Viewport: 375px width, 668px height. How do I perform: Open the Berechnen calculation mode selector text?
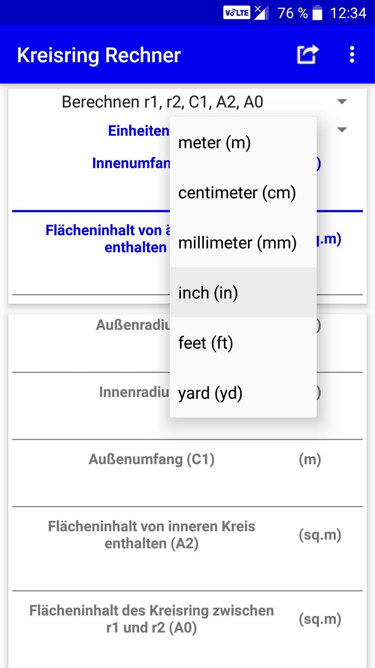(162, 102)
